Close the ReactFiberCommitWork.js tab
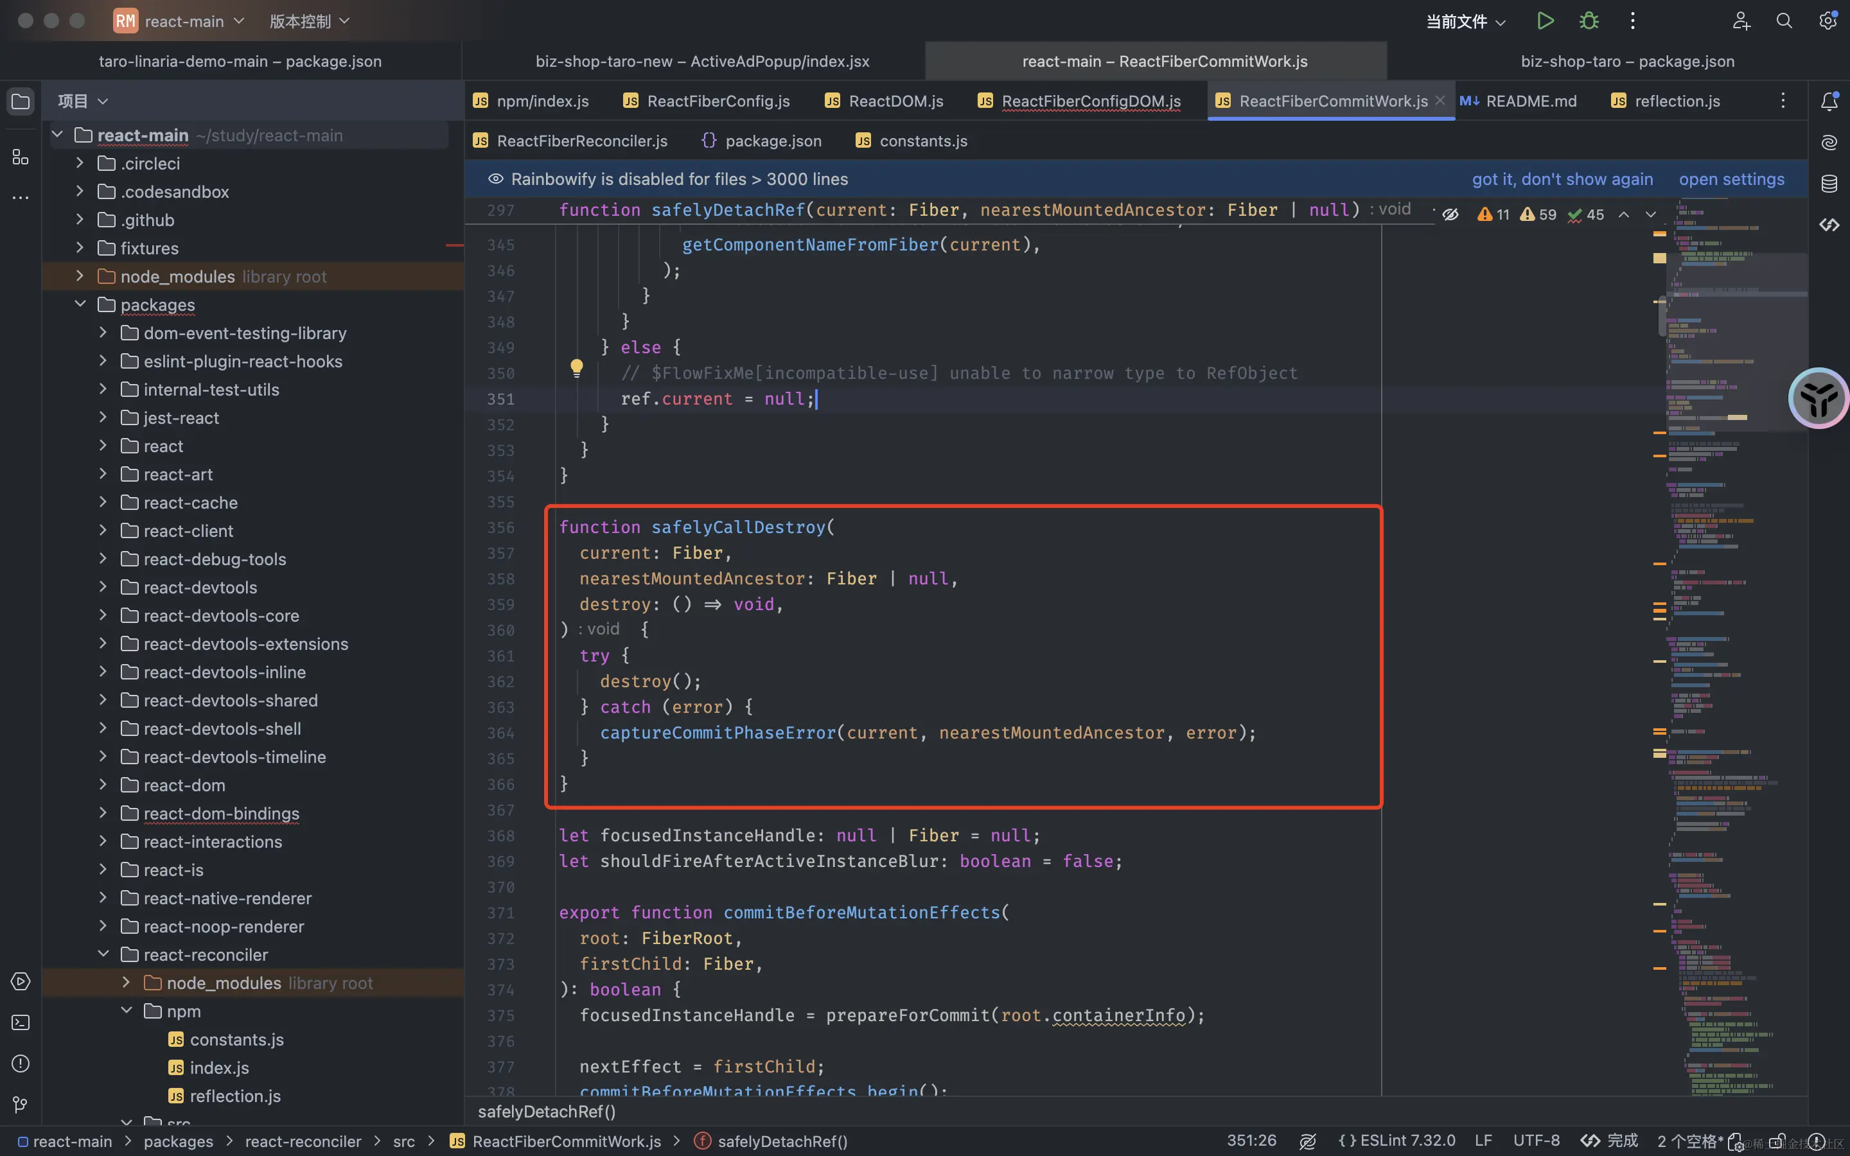 [1440, 100]
